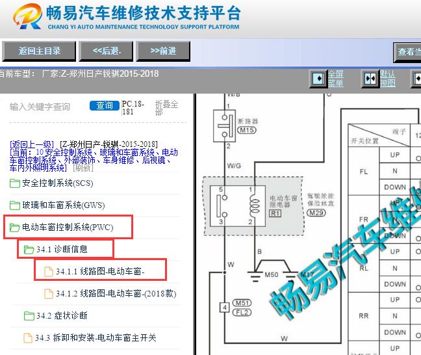This screenshot has width=421, height=355.
Task: Click open-folder icon beside 电动车窗控制系统(PWC)
Action: click(x=15, y=228)
